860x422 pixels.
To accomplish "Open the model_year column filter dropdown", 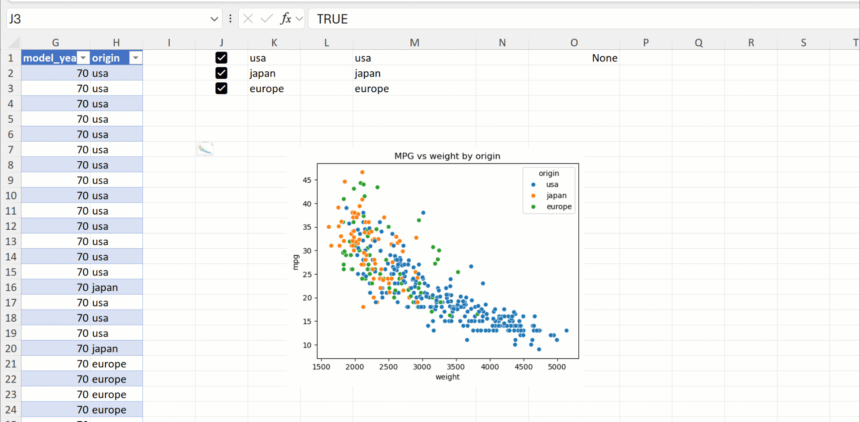I will coord(83,58).
